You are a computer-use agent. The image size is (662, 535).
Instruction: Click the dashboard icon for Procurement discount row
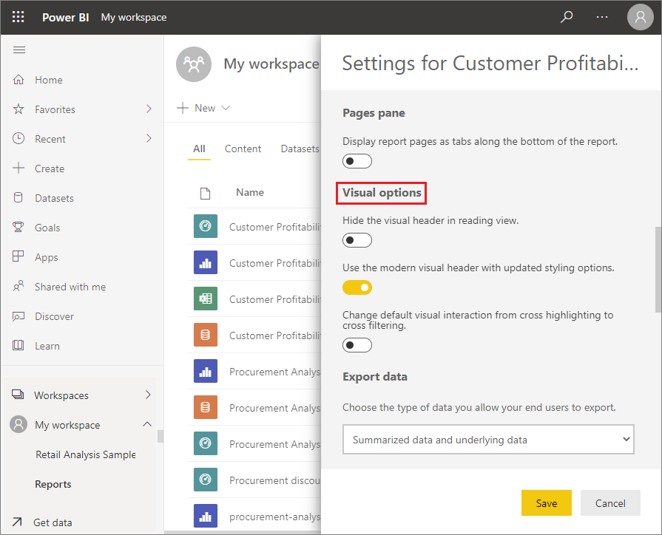206,480
